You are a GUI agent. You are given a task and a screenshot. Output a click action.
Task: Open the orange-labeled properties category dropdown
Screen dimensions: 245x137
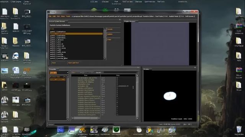point(59,73)
